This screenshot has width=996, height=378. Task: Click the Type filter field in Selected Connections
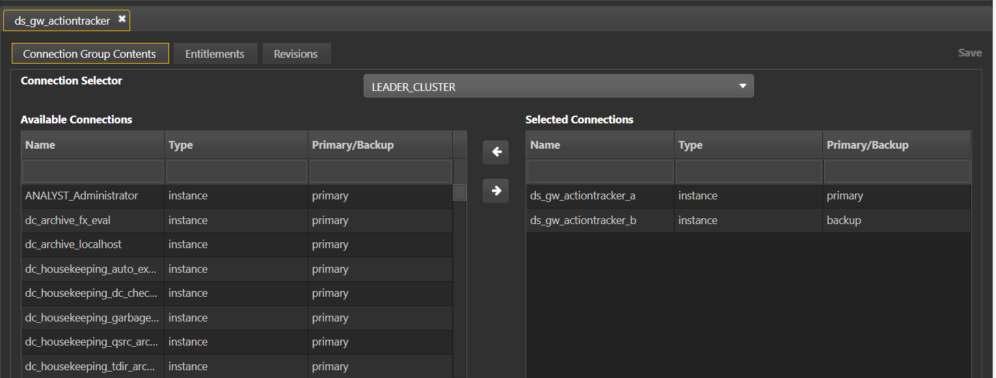tap(748, 171)
